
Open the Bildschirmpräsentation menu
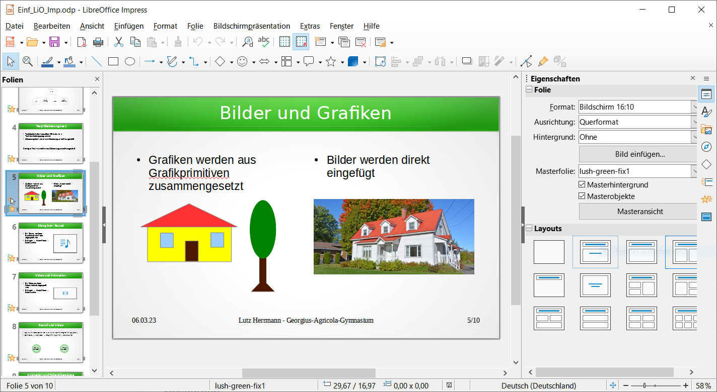(x=252, y=26)
